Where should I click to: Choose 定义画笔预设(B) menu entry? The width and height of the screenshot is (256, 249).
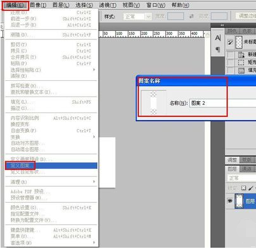pyautogui.click(x=51, y=159)
